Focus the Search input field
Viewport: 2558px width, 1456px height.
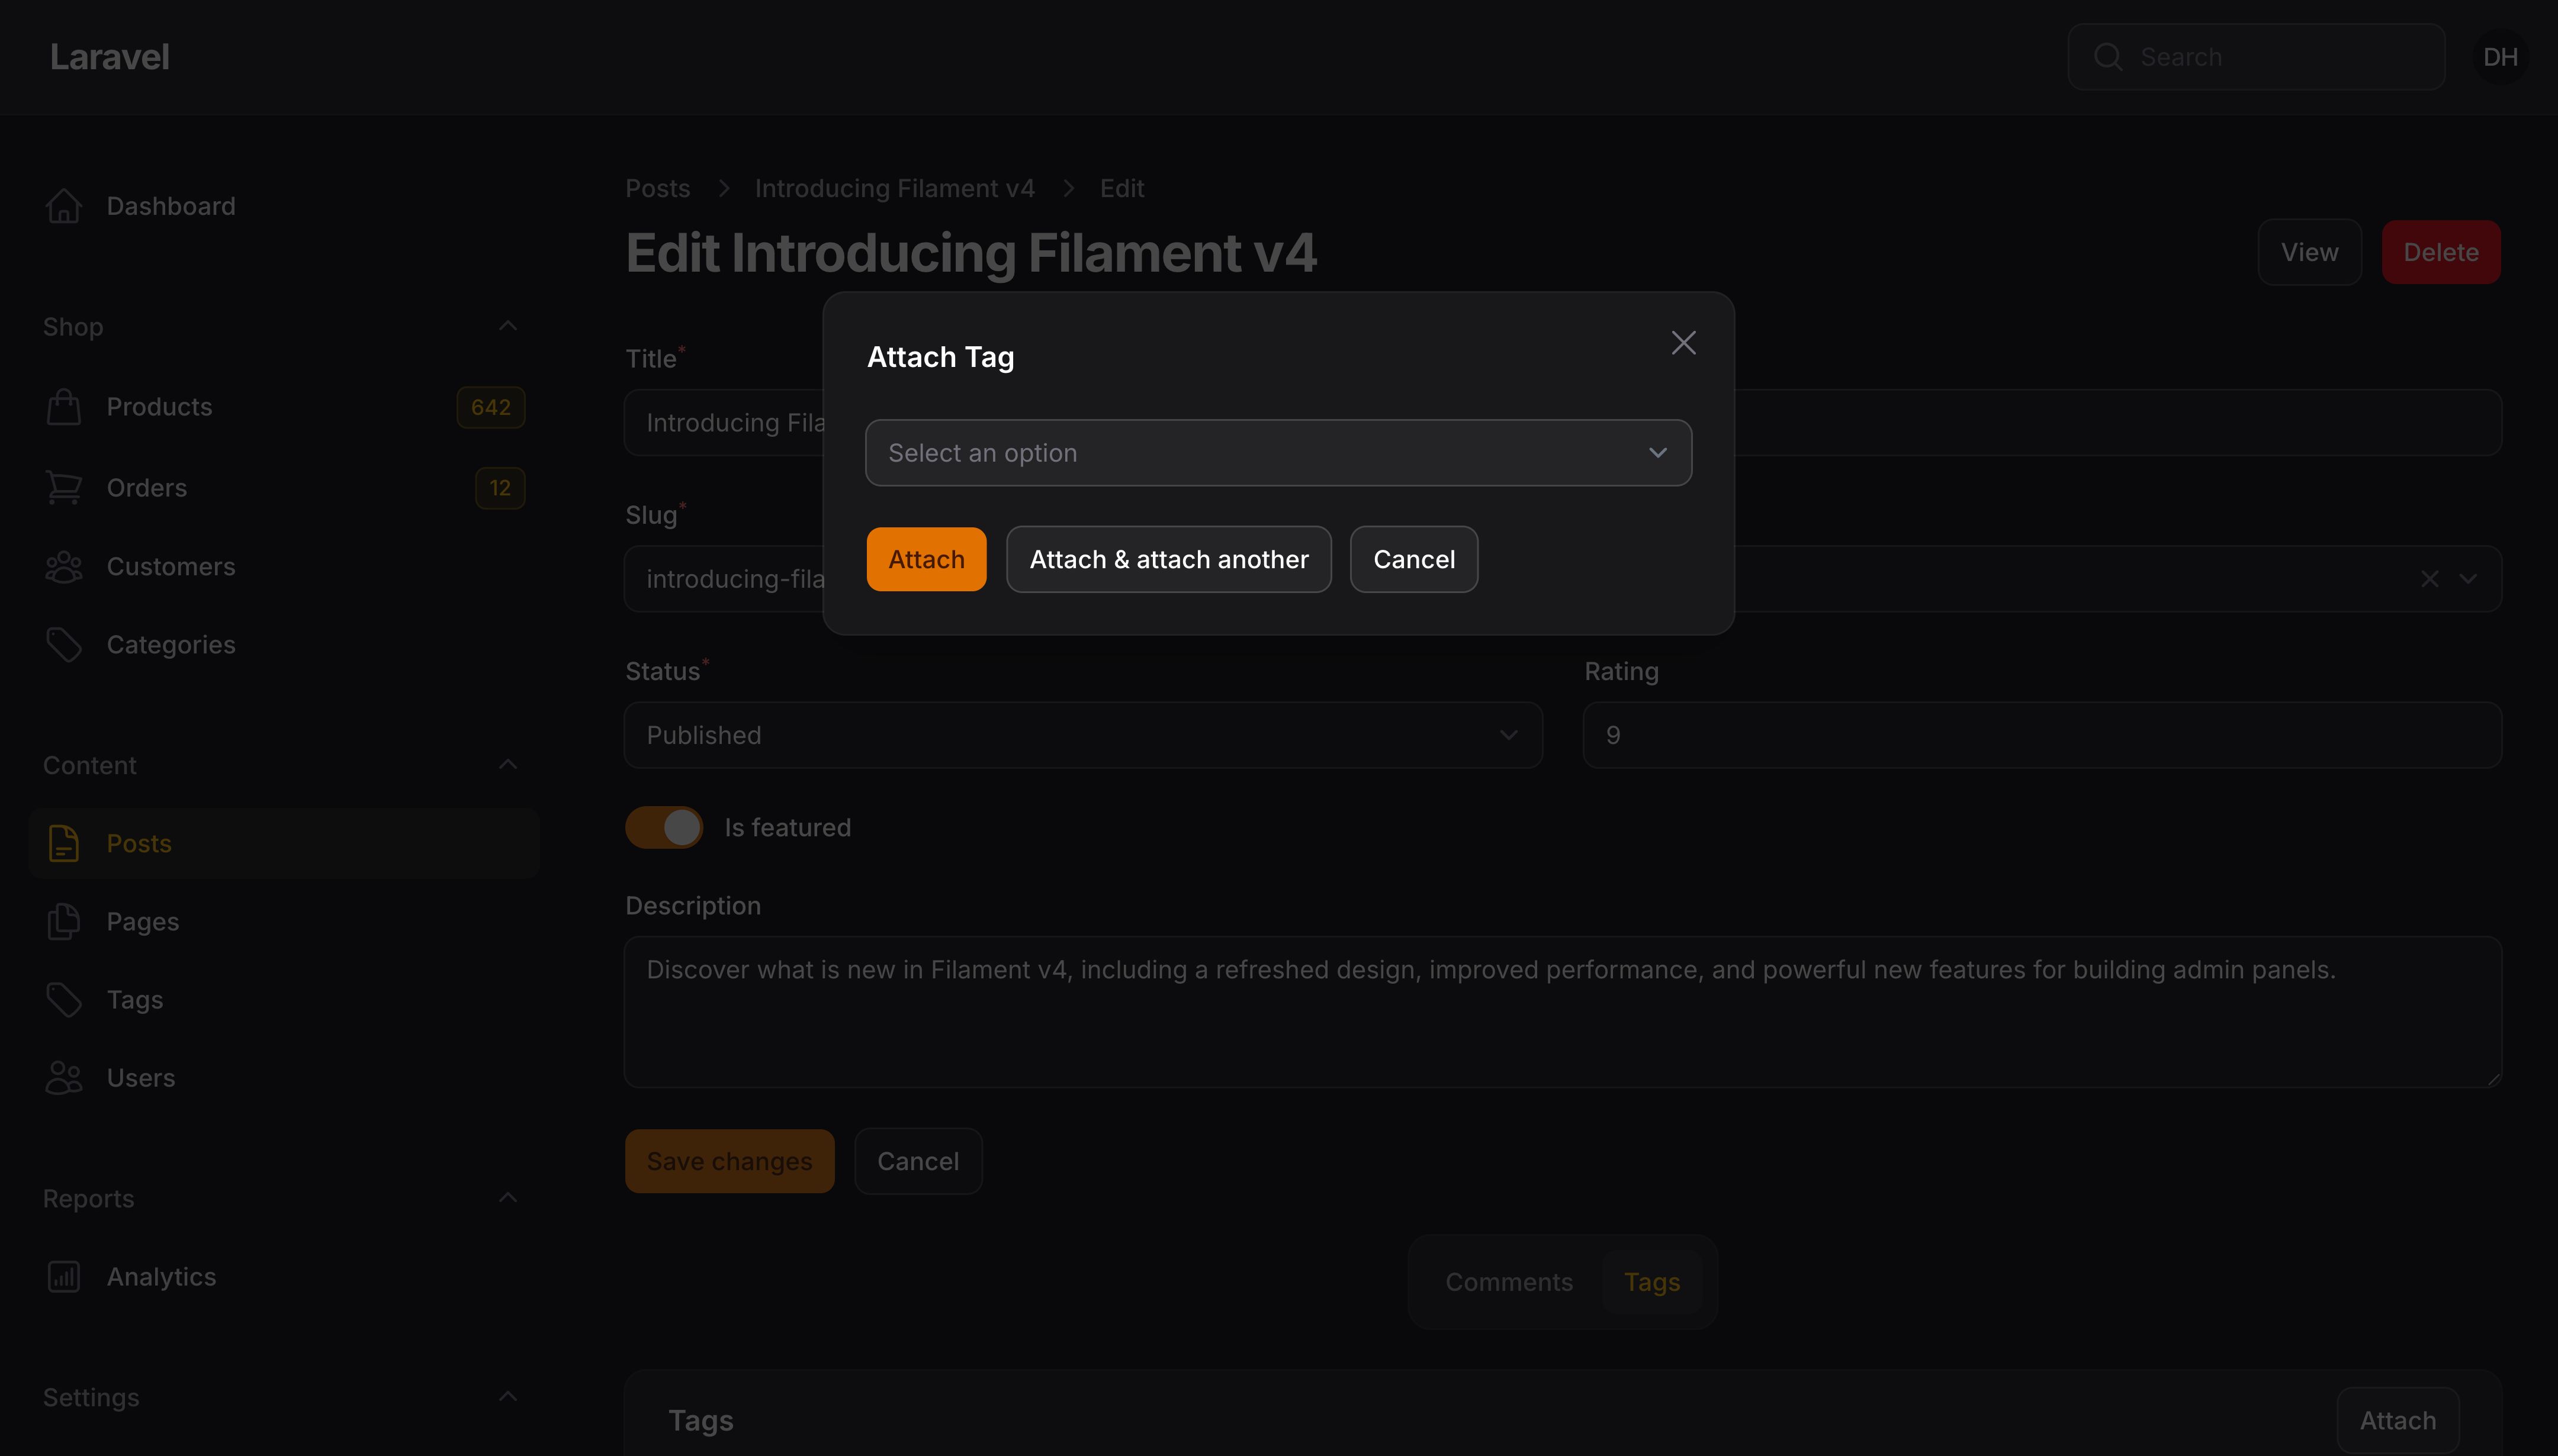click(x=2256, y=57)
